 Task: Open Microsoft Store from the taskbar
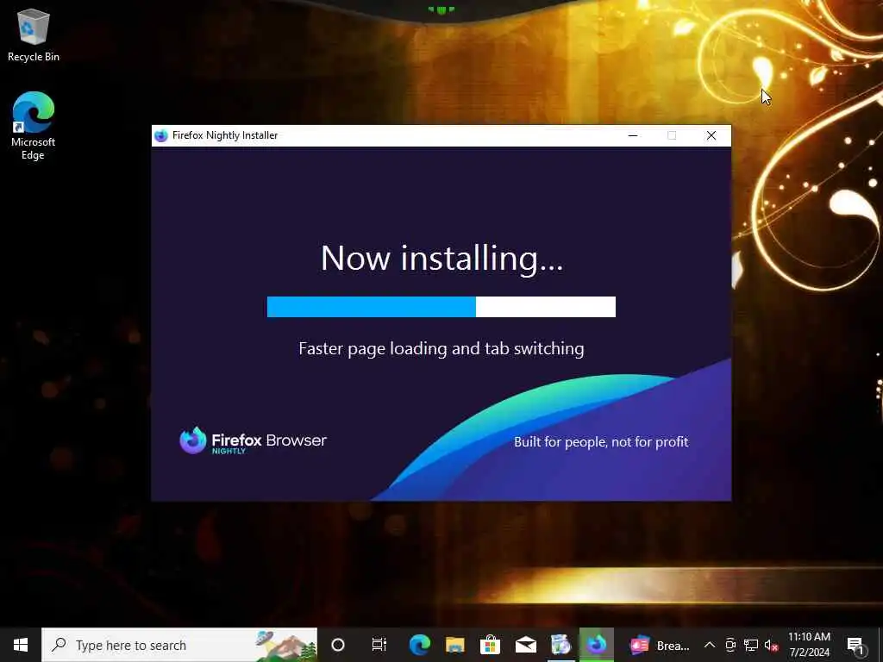point(490,645)
